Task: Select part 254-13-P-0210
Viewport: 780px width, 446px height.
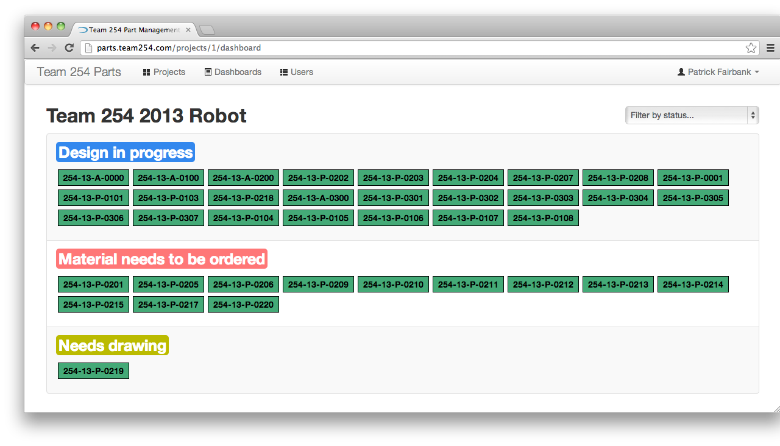Action: (x=393, y=285)
